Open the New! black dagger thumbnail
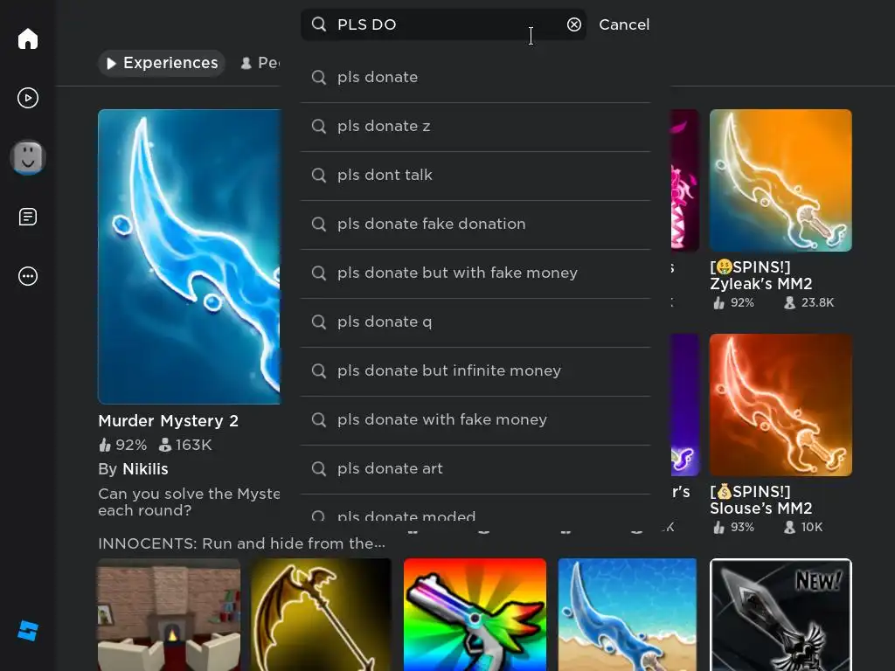895x671 pixels. [x=781, y=614]
